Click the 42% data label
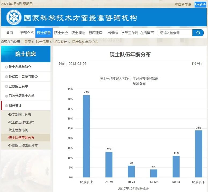 (x=86, y=93)
